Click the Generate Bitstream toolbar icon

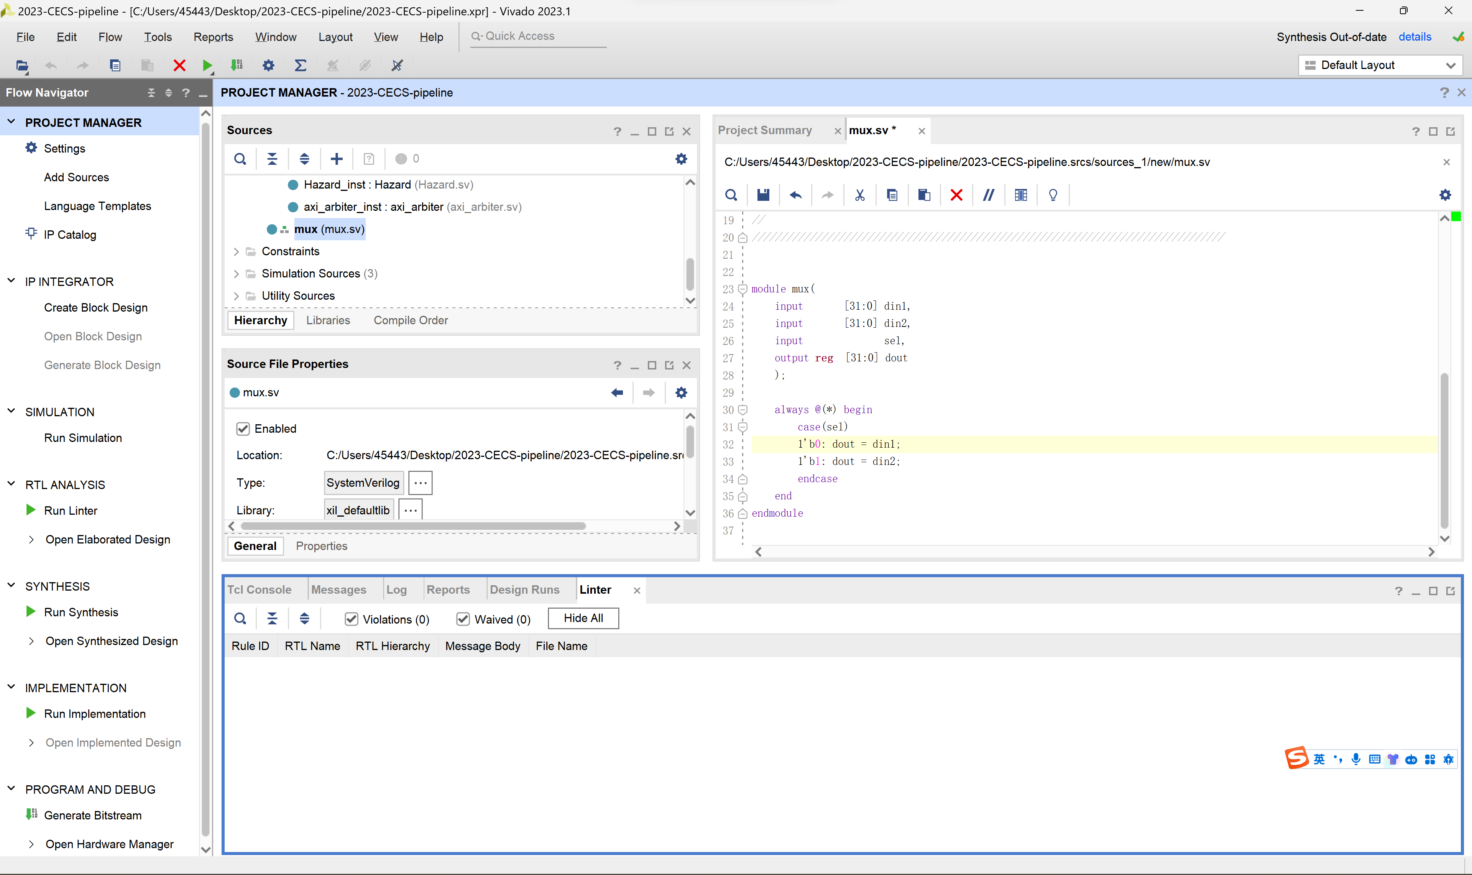click(237, 66)
